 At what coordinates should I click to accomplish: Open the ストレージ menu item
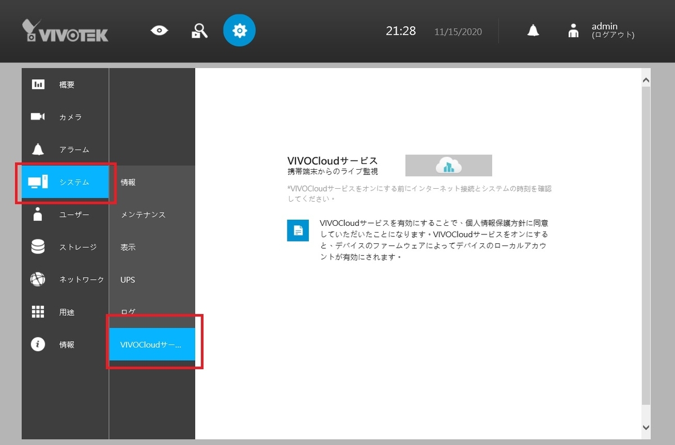click(x=65, y=247)
